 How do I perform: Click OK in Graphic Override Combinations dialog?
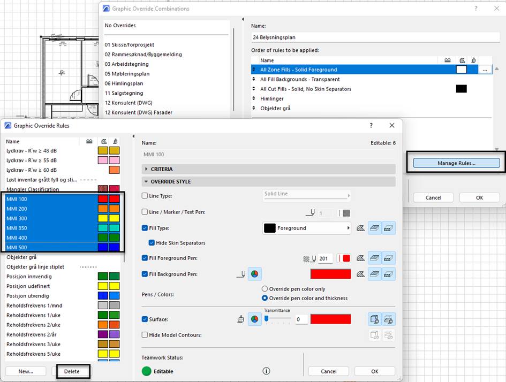(x=480, y=197)
